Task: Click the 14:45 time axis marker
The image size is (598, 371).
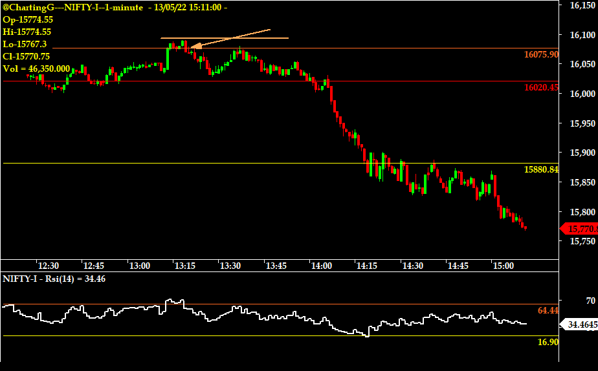Action: click(x=458, y=266)
